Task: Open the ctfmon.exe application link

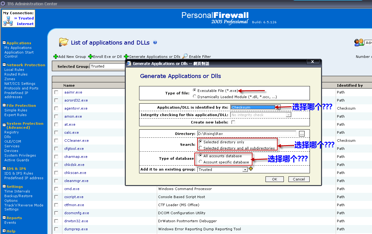Action: click(74, 205)
